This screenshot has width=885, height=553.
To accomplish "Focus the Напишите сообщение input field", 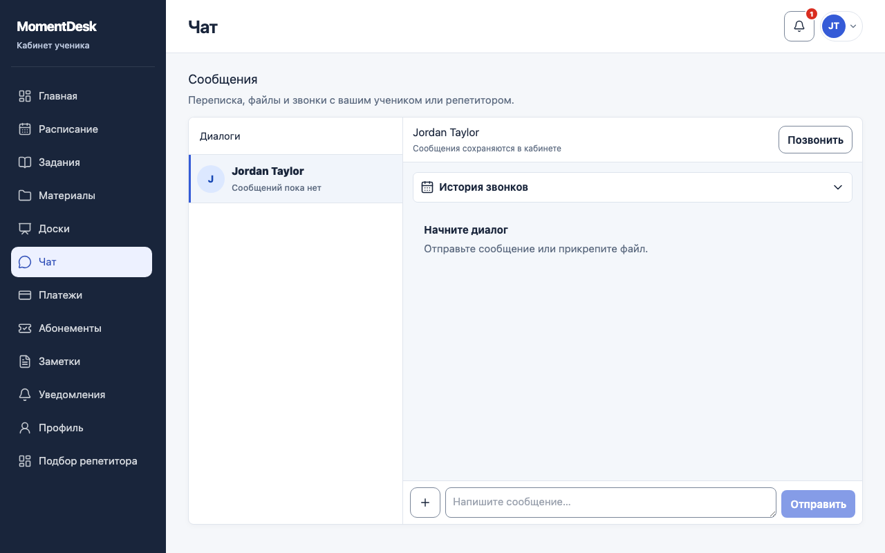I will coord(611,503).
